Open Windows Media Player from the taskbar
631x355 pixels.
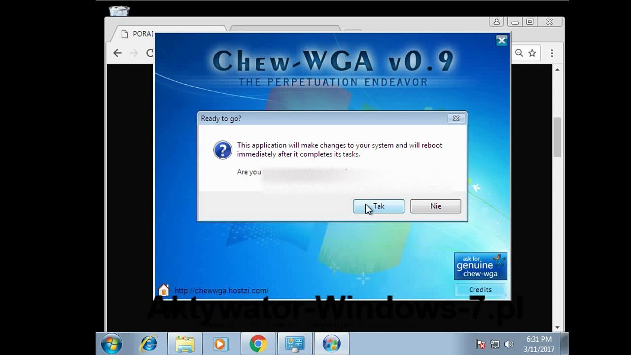pos(220,343)
